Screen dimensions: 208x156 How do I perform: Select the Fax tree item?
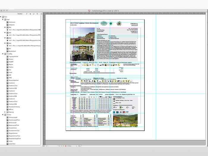point(10,70)
